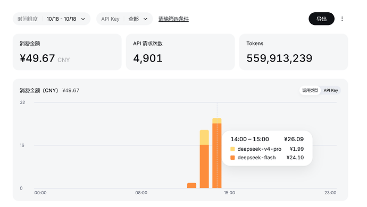Screen dimensions: 367x207
Task: Click the 消费金额 ¥49.67 summary card
Action: pyautogui.click(x=67, y=52)
